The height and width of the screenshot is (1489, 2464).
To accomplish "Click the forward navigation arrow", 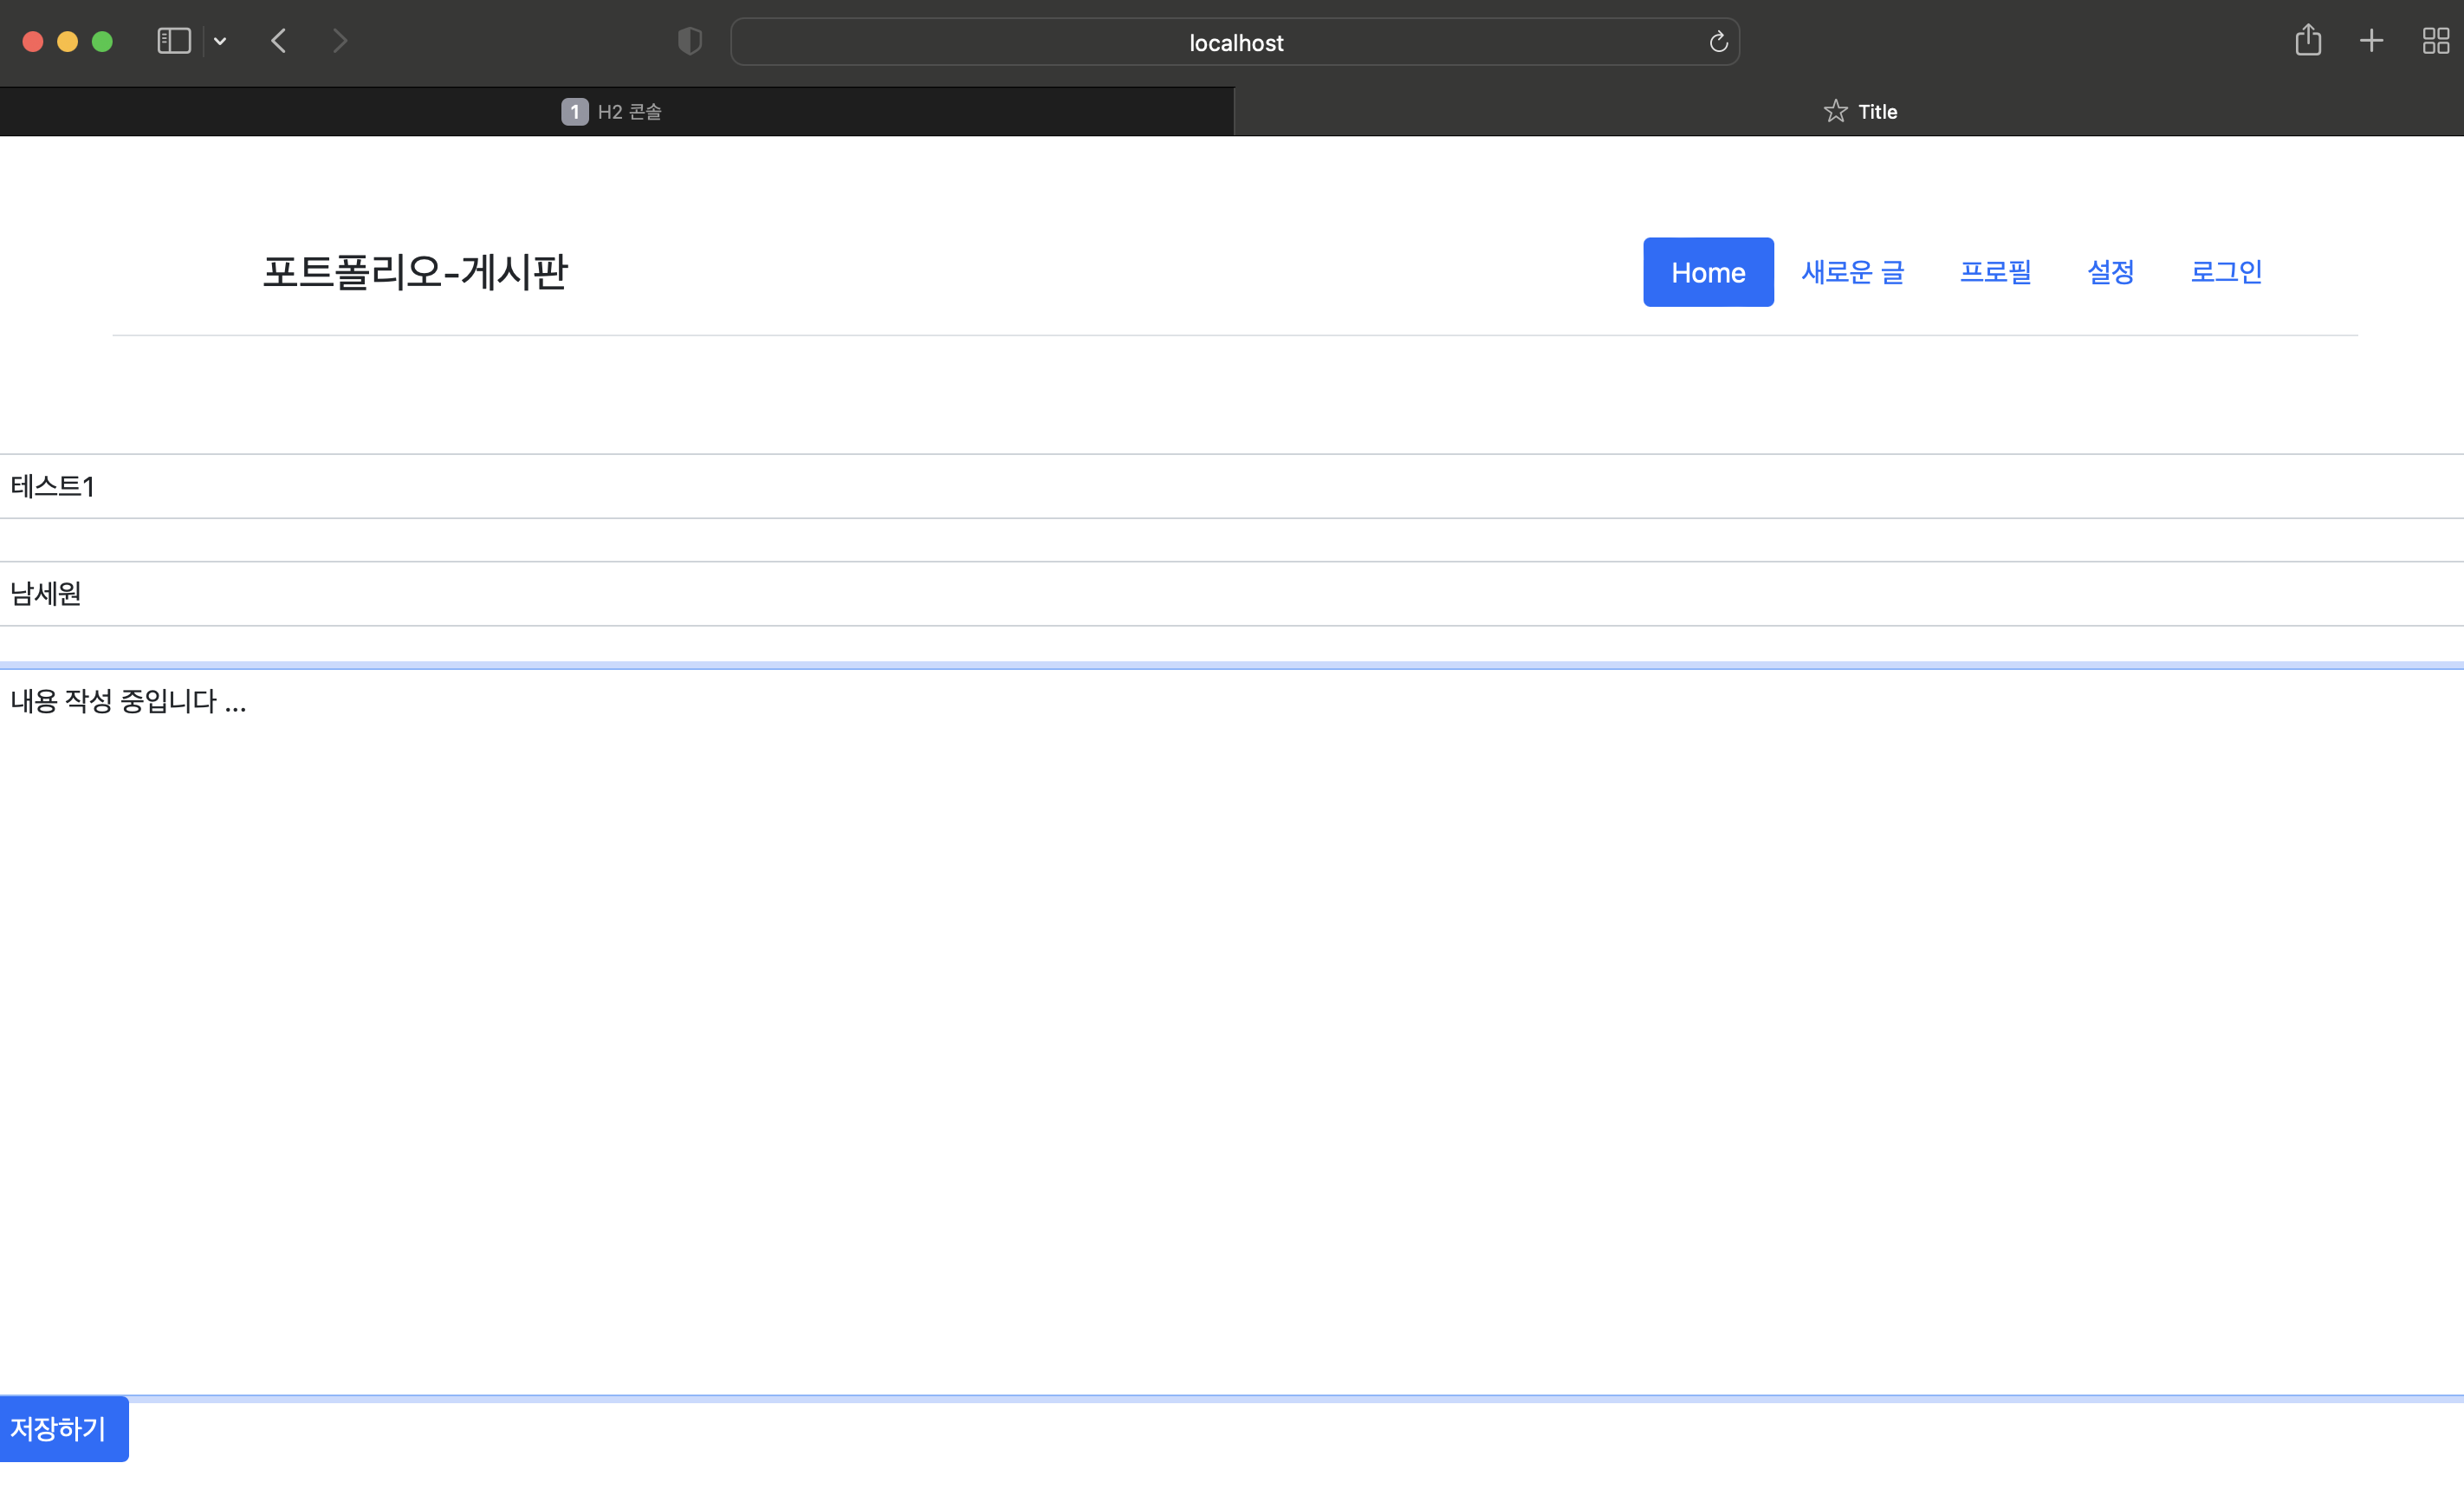I will click(340, 41).
